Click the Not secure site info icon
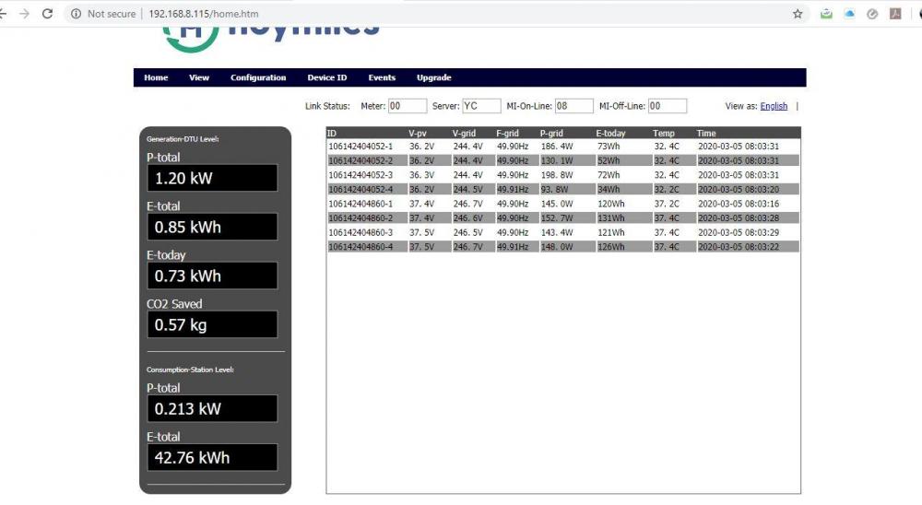The image size is (922, 505). click(76, 14)
